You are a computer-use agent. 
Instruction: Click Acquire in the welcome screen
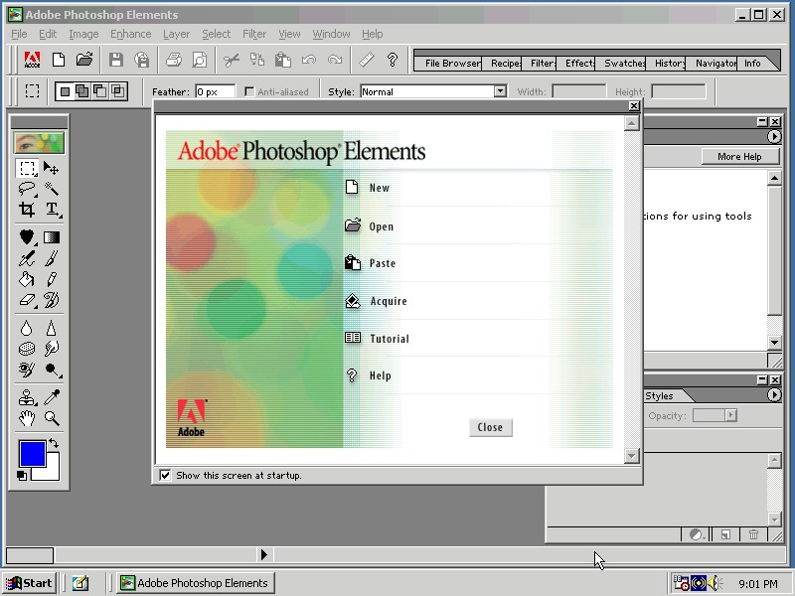pyautogui.click(x=389, y=301)
